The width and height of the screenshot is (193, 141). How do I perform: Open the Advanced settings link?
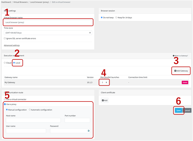point(12,45)
